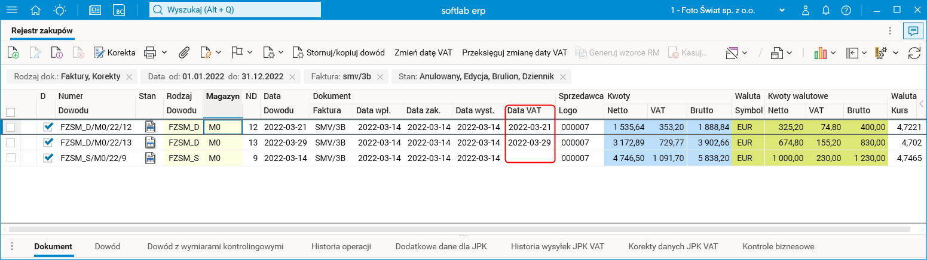Toggle the D checkmark for FZSM_D/M0/22/12
Image resolution: width=927 pixels, height=260 pixels.
point(49,126)
